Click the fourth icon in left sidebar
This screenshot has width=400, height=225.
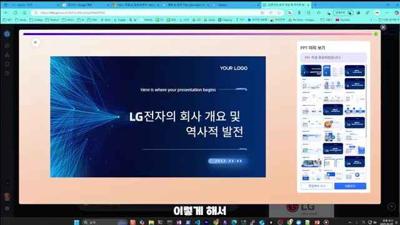pos(7,64)
